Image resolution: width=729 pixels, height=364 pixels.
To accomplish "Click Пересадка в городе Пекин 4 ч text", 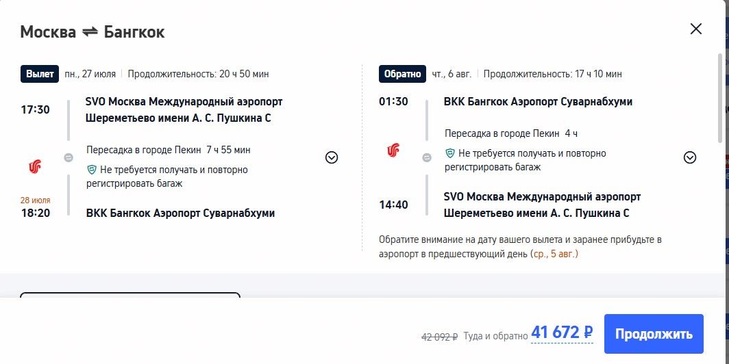I will pos(511,133).
